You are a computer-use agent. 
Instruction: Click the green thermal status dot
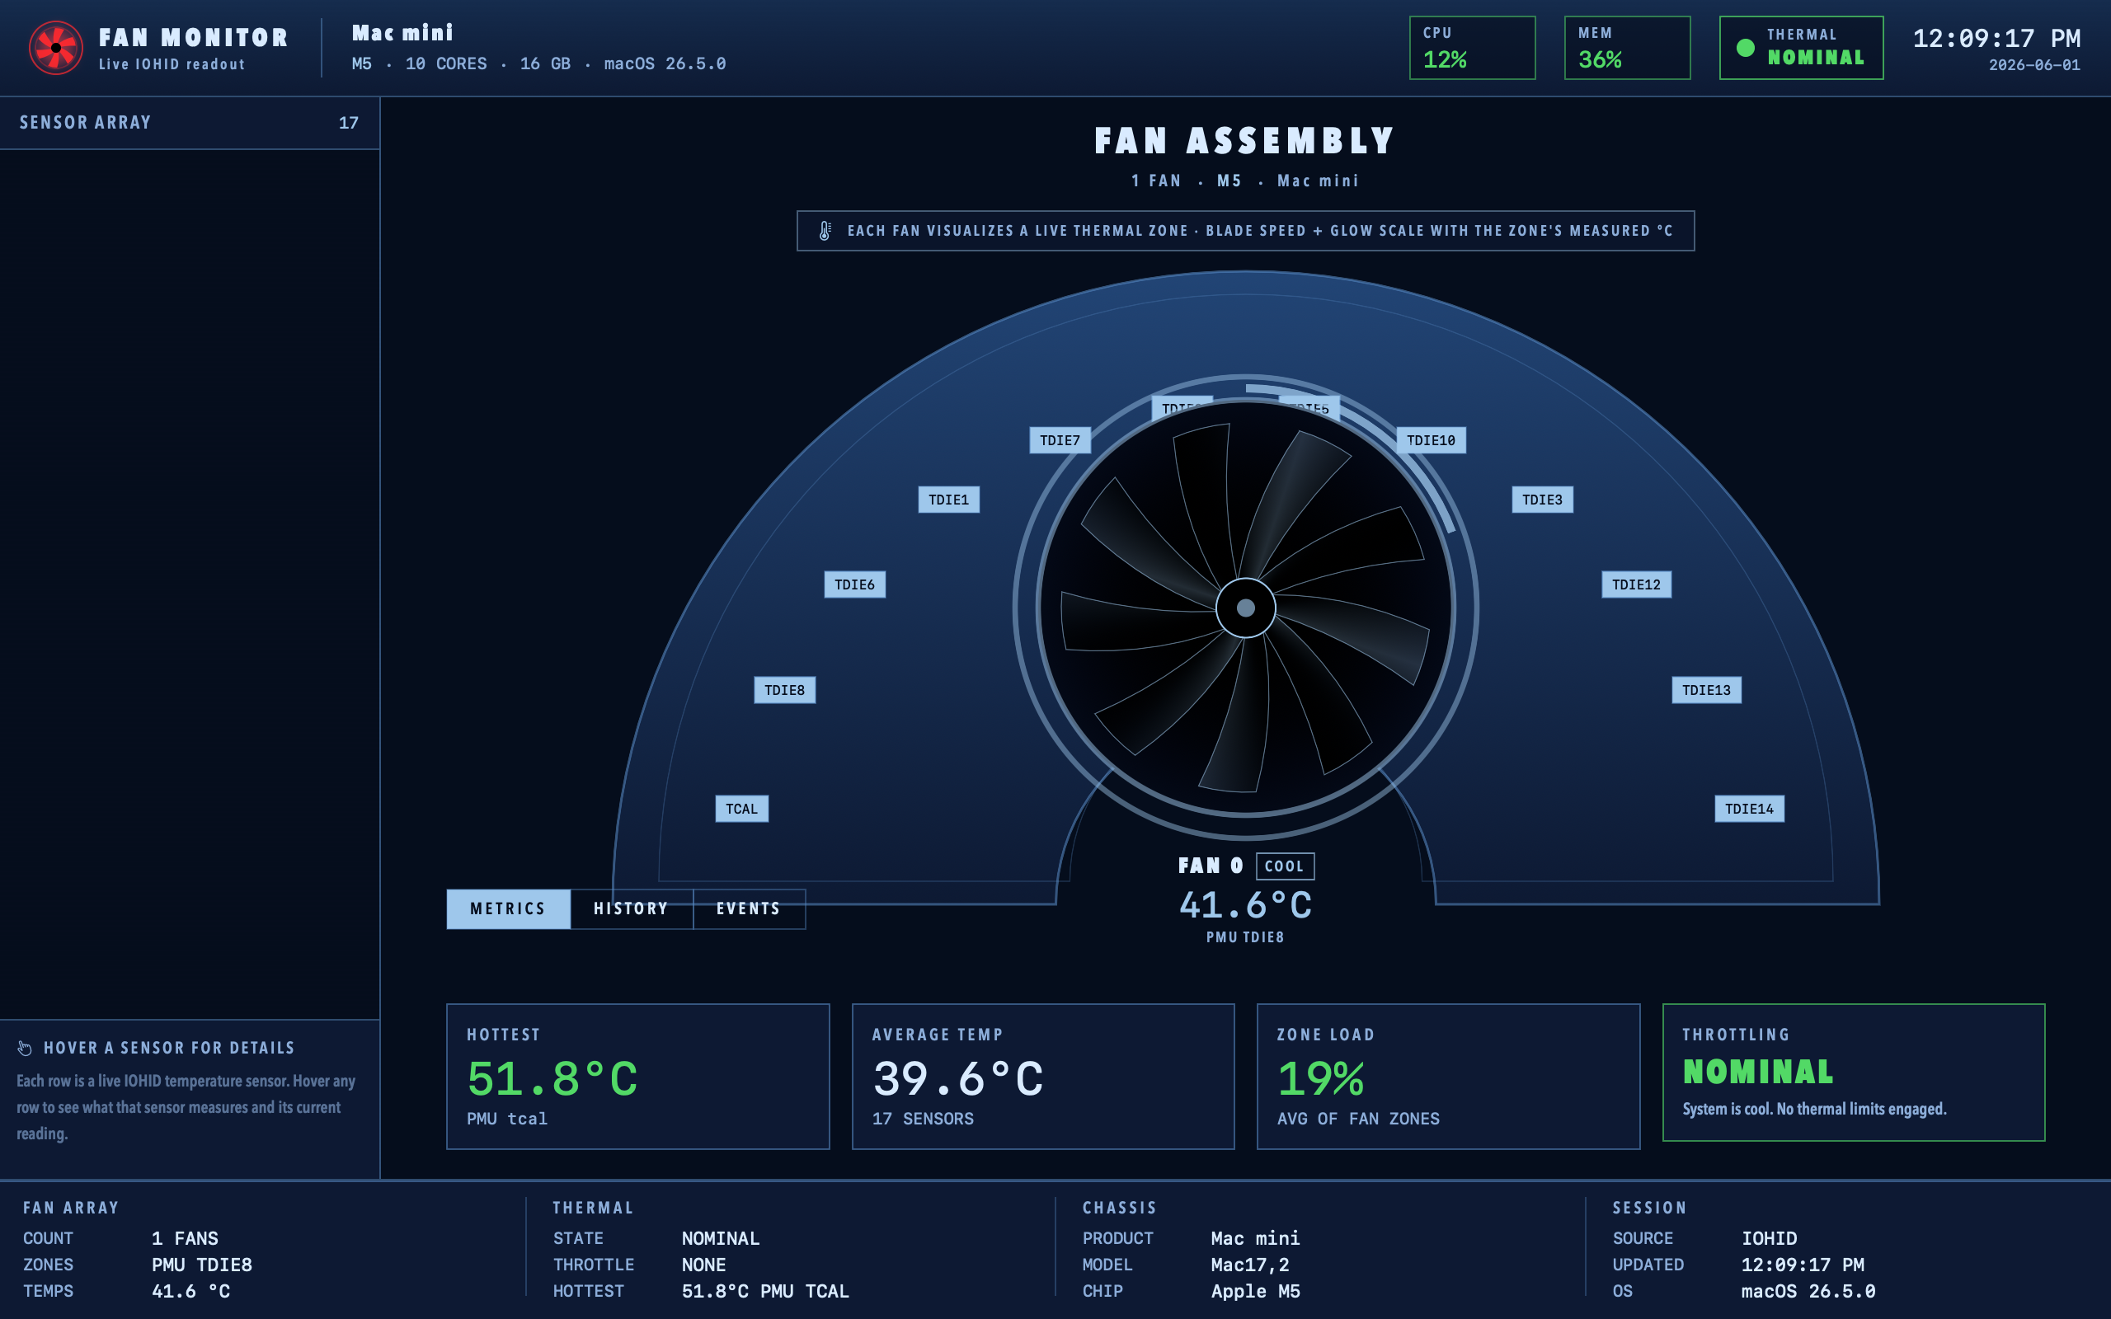1746,48
